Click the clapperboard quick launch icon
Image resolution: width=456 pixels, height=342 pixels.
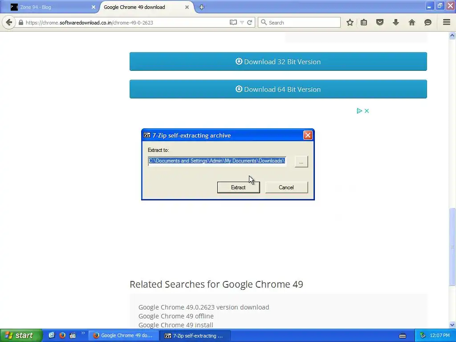[73, 335]
